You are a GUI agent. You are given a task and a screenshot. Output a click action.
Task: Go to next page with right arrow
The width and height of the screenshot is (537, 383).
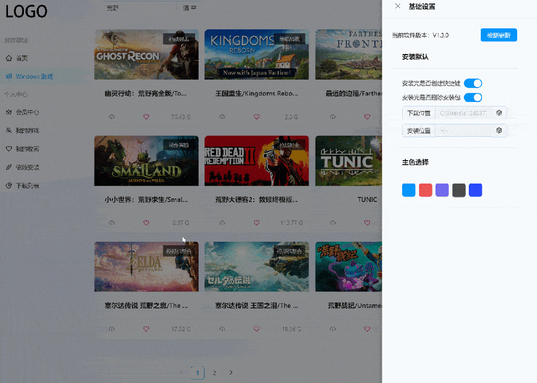231,373
